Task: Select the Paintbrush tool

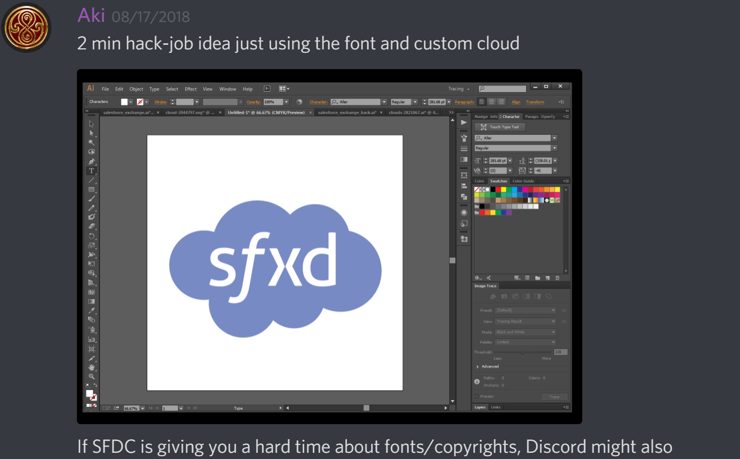Action: click(x=92, y=198)
